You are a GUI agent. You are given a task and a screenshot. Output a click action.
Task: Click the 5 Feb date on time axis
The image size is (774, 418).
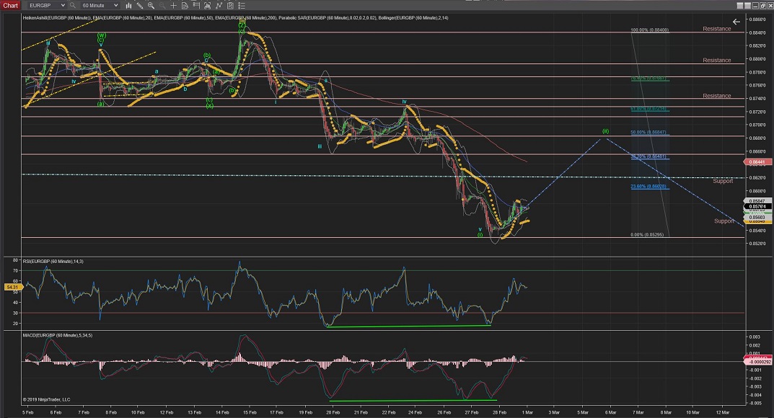27,412
